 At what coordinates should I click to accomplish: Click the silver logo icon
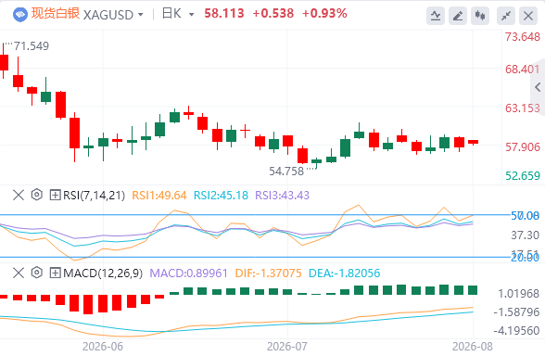20,15
